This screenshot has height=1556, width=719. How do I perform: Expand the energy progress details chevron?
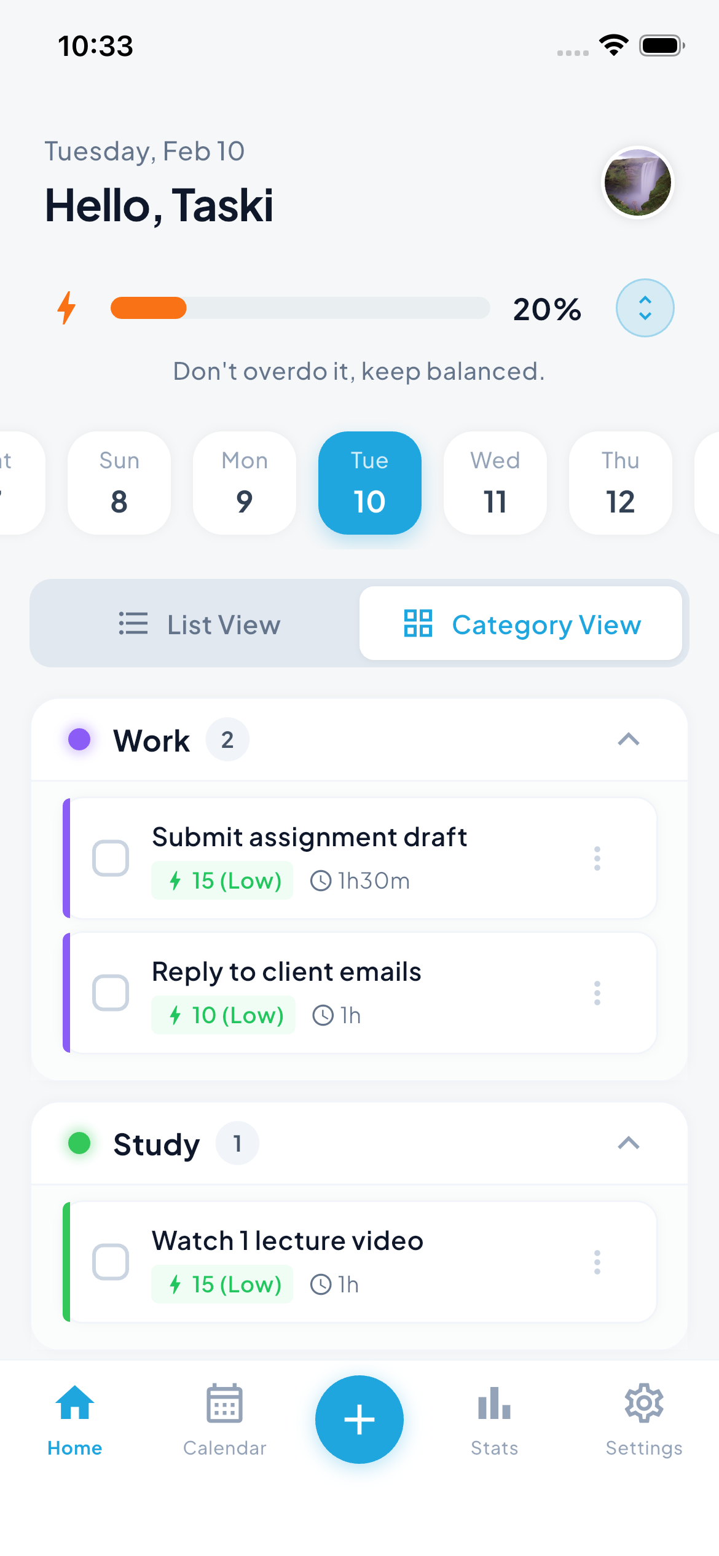pyautogui.click(x=645, y=308)
